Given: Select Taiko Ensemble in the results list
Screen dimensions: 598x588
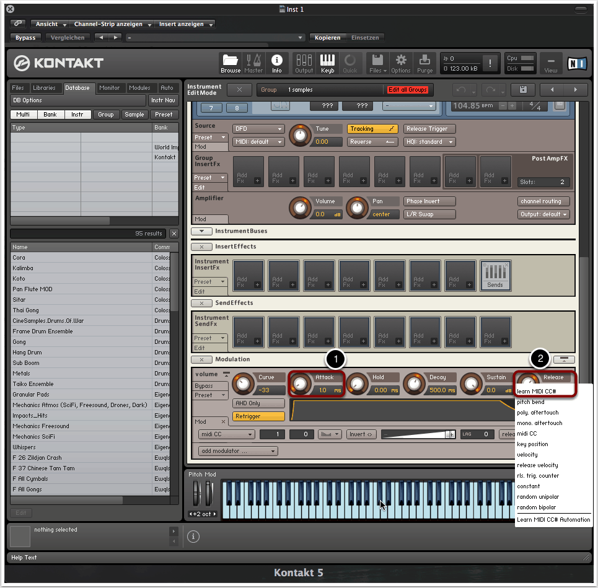Looking at the screenshot, I should [x=34, y=384].
